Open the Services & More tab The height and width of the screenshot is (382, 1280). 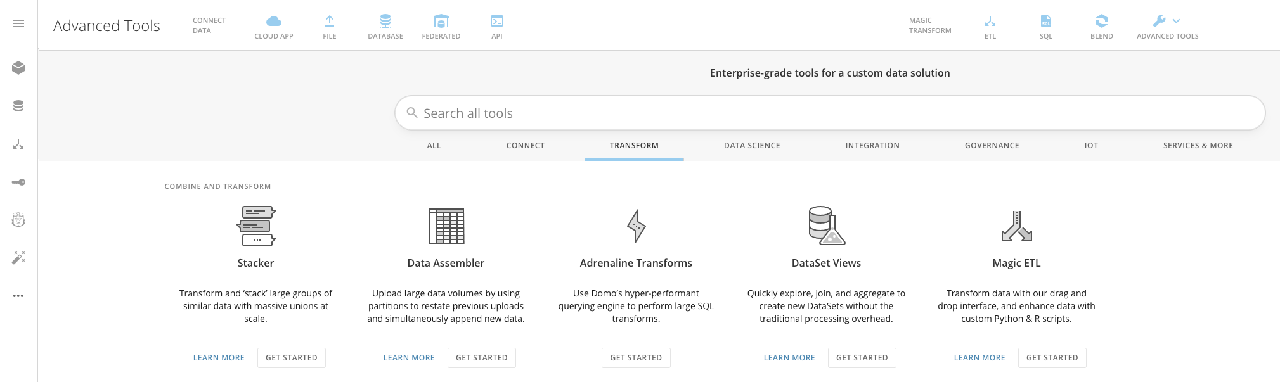click(1198, 146)
